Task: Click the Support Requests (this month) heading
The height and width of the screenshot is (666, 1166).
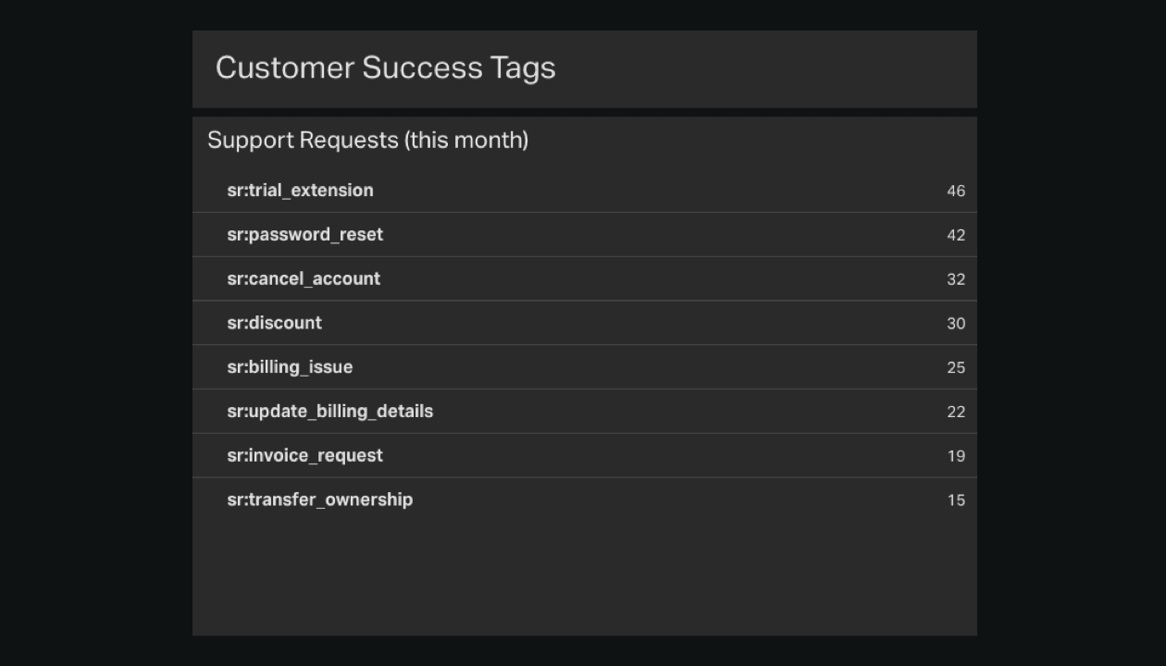Action: pos(367,140)
